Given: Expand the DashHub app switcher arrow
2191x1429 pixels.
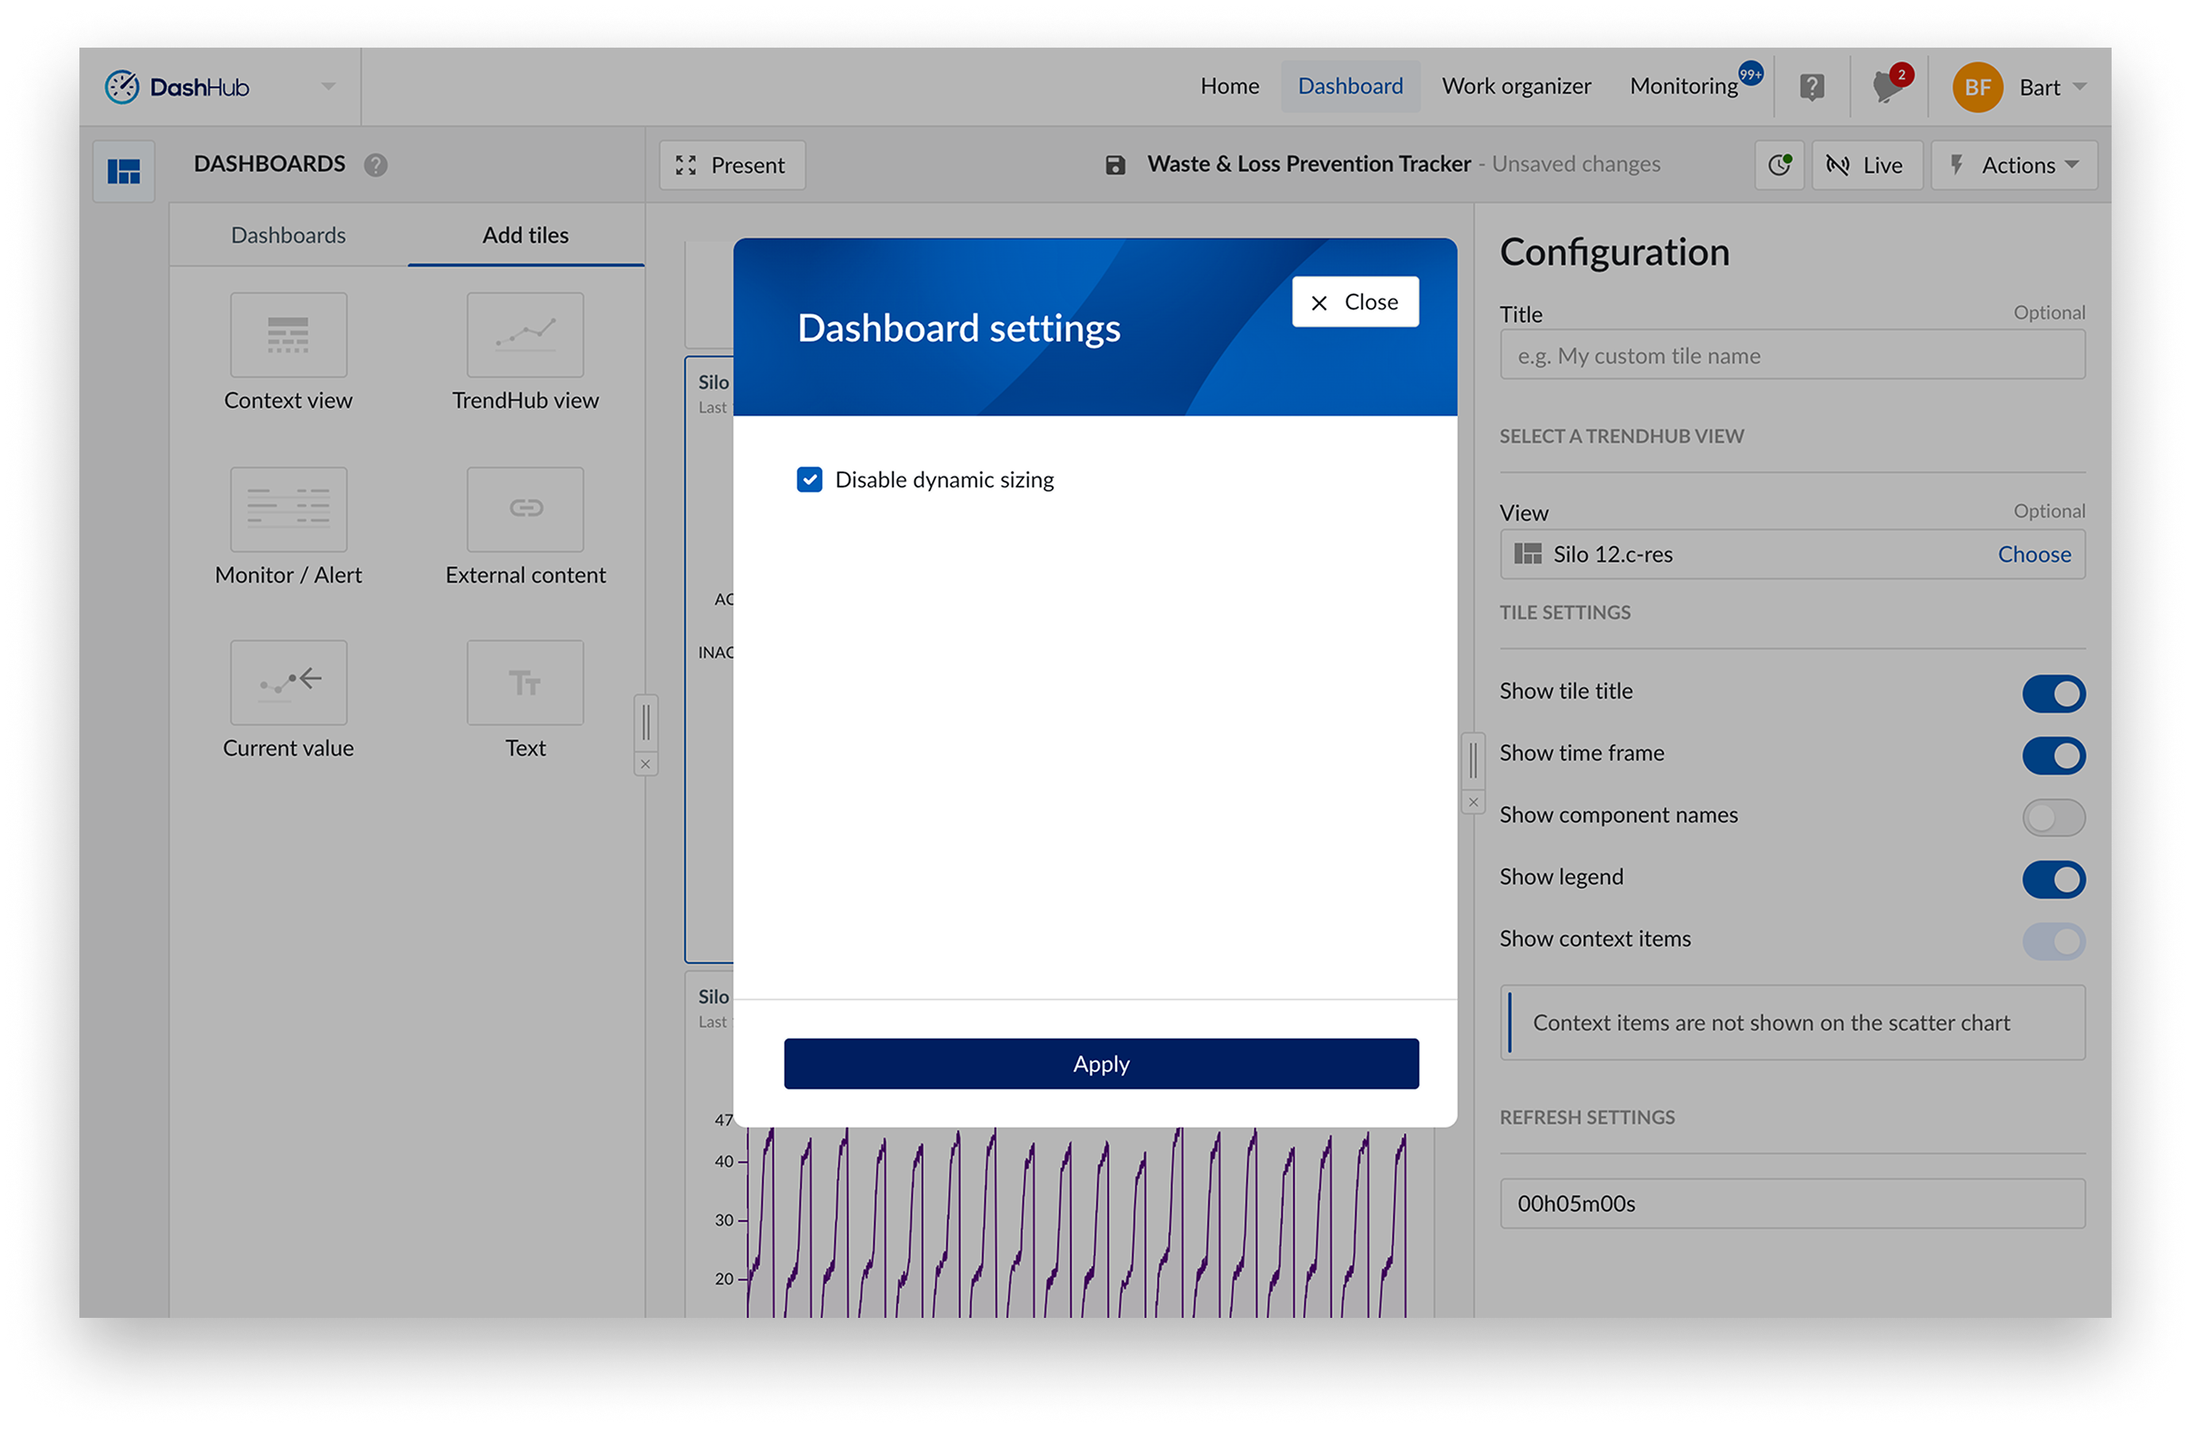Looking at the screenshot, I should click(329, 87).
